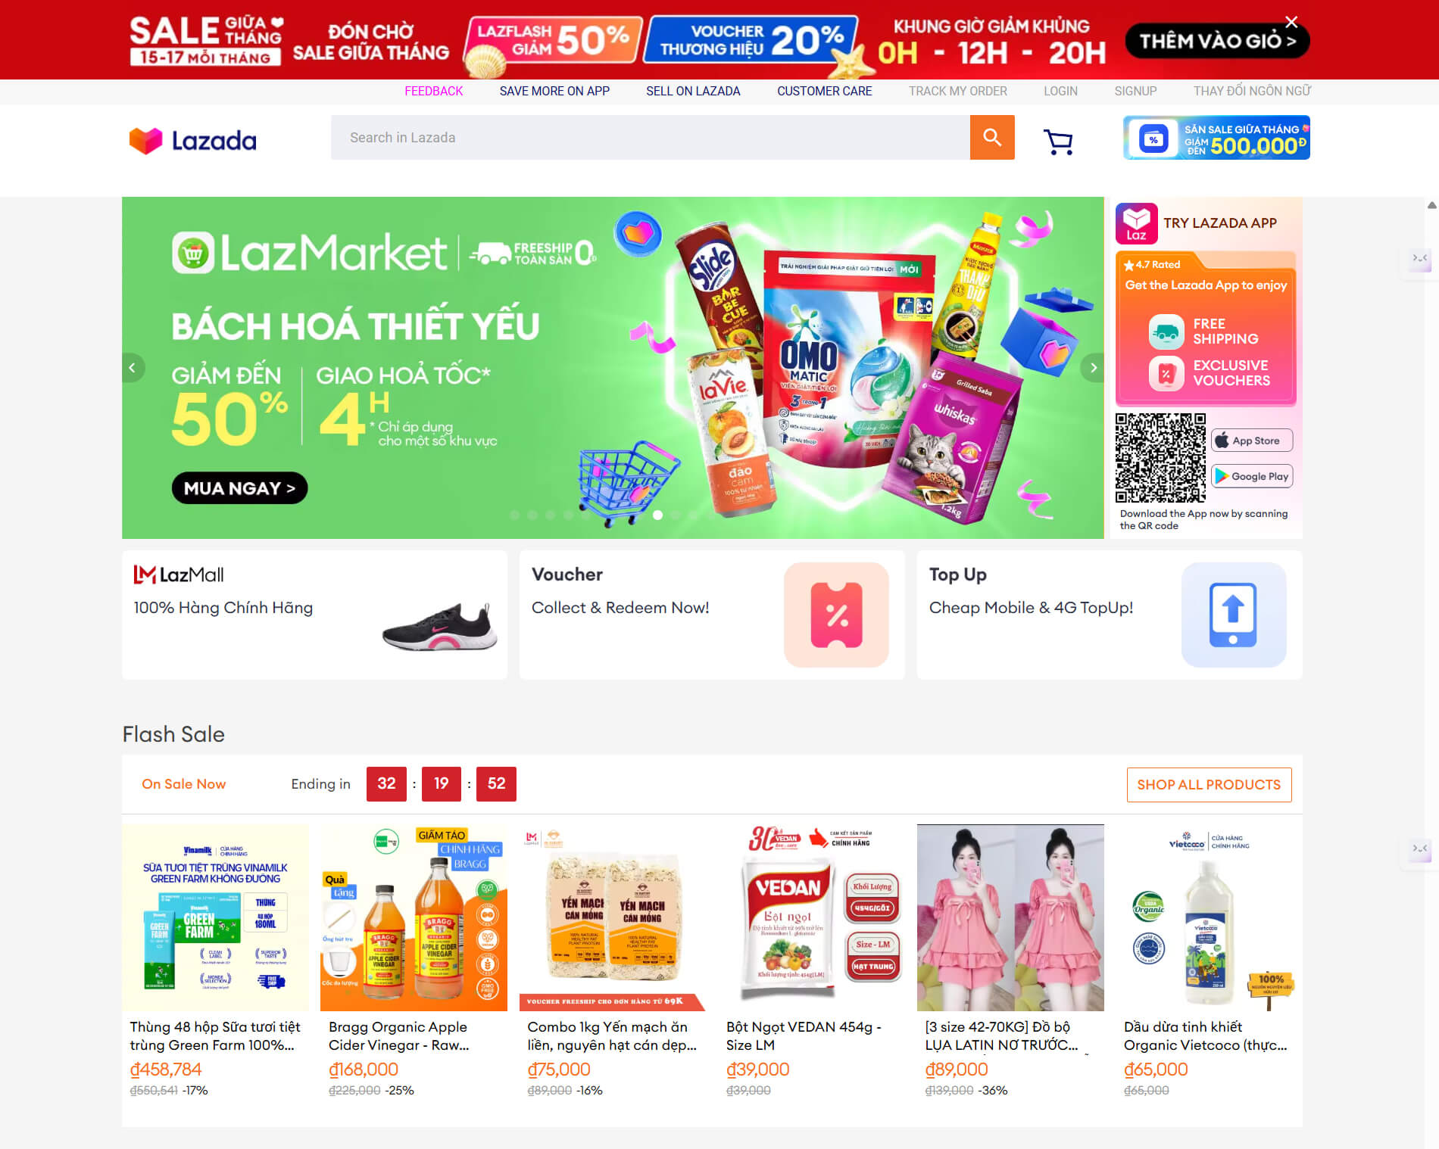
Task: Click the Lazada heart logo
Action: click(x=146, y=141)
